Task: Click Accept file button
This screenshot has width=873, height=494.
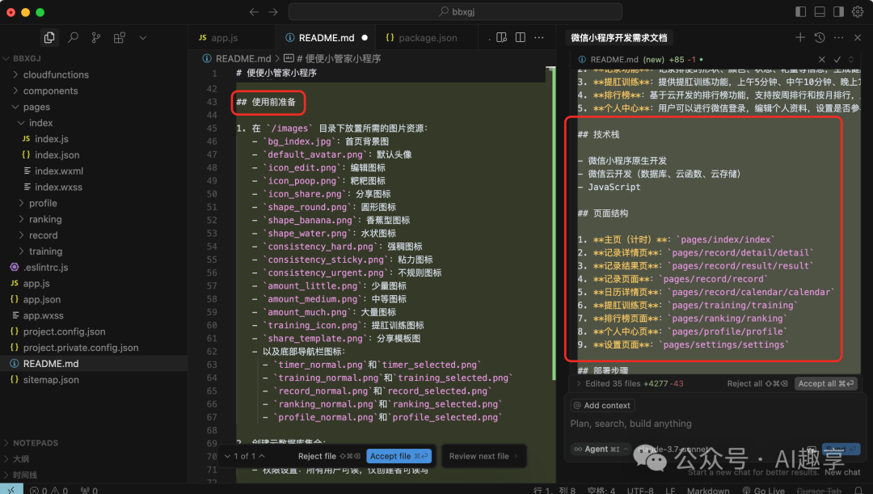Action: pos(399,456)
